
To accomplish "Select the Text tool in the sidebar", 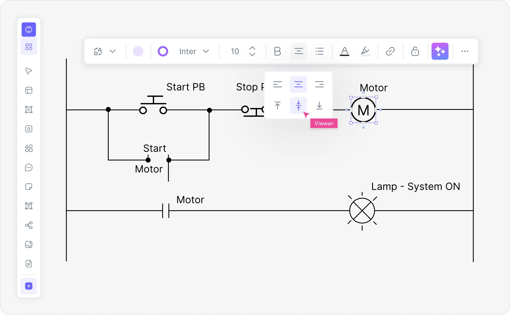I will click(x=29, y=206).
